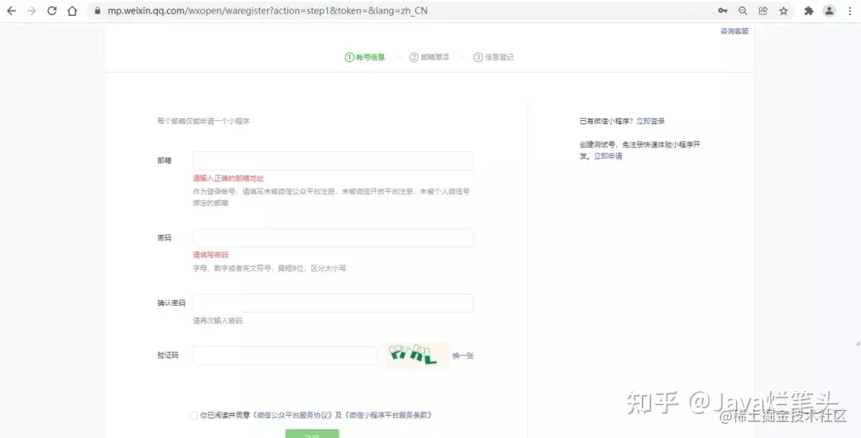Open the browser home page icon

point(72,11)
